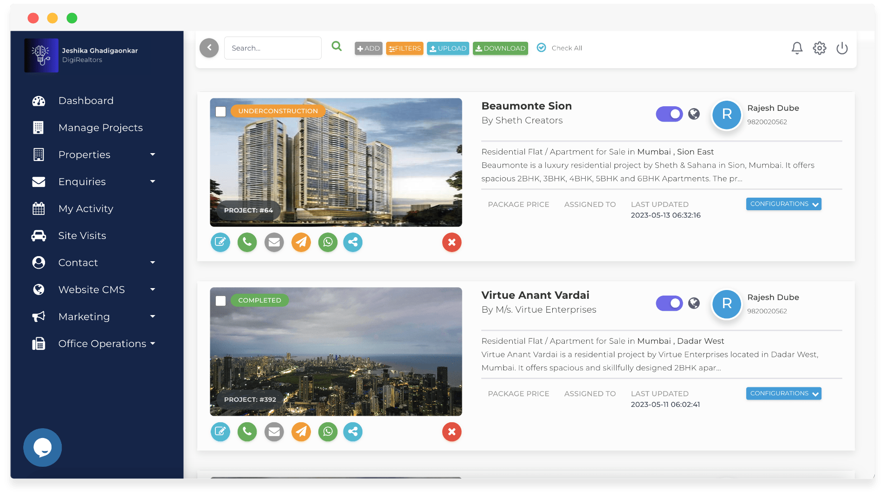Expand the Properties menu in sidebar
Screen dimensions: 885x496
(x=84, y=155)
